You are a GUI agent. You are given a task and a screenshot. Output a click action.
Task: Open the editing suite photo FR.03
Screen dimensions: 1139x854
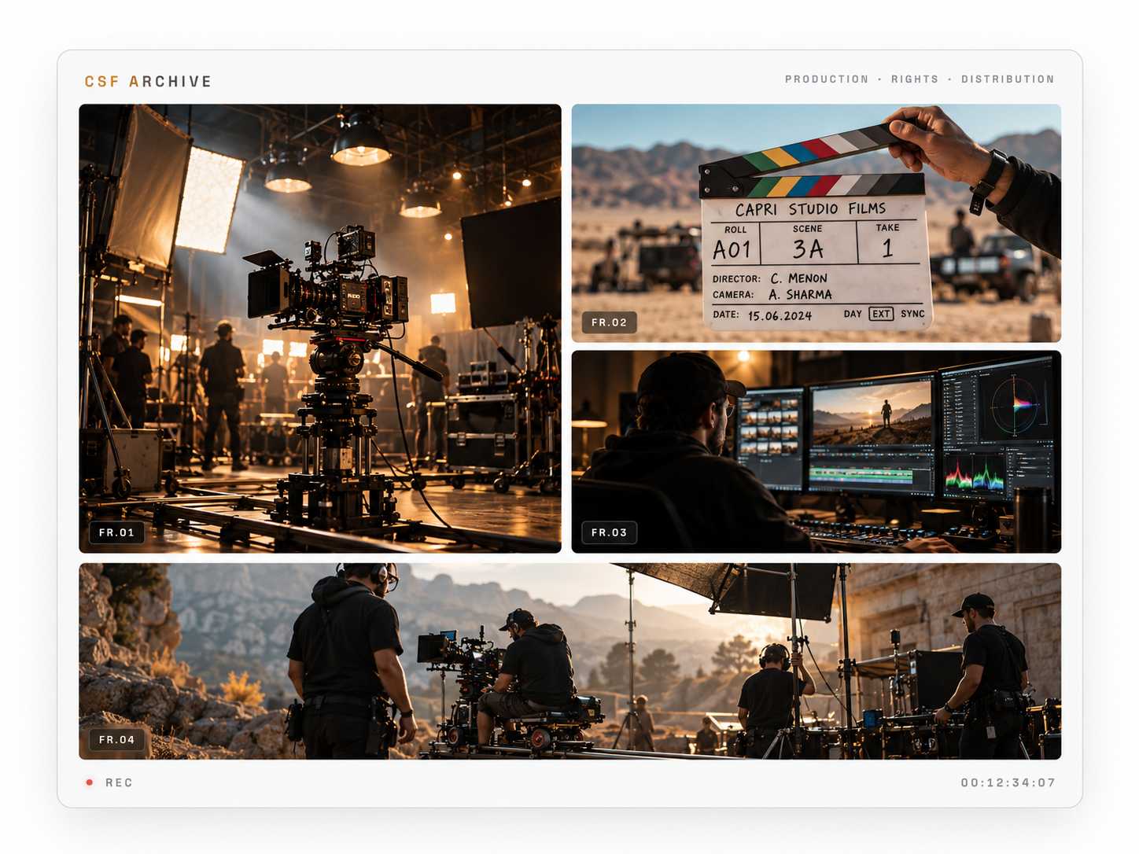coord(816,452)
